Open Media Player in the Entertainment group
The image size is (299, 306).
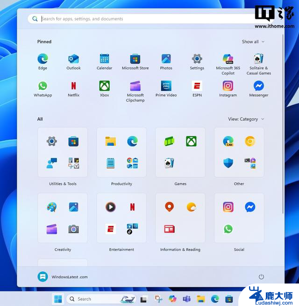(x=111, y=207)
